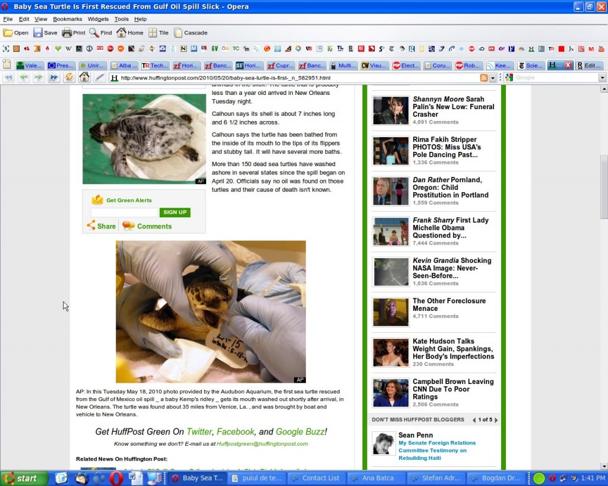The height and width of the screenshot is (486, 608).
Task: Click the Forward arrow button
Action: click(x=39, y=78)
